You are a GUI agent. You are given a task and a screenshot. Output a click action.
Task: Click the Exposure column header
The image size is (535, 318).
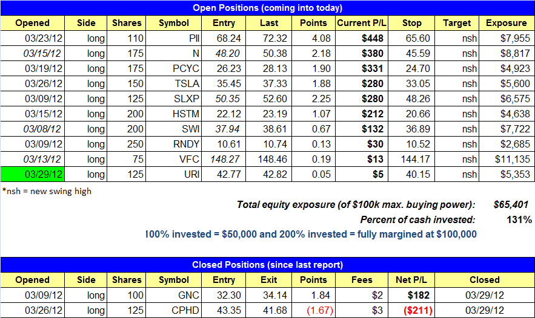point(507,23)
